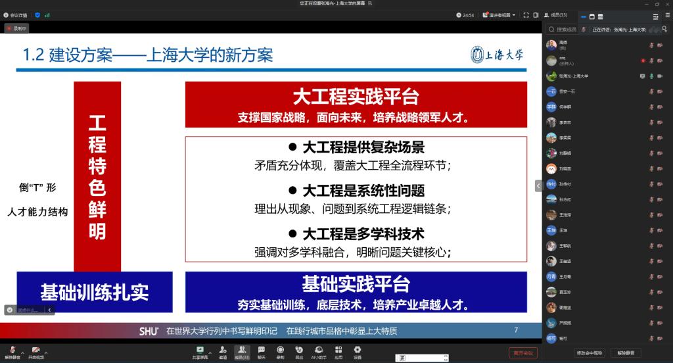
Task: Click the 搜索成员 search field
Action: point(562,29)
